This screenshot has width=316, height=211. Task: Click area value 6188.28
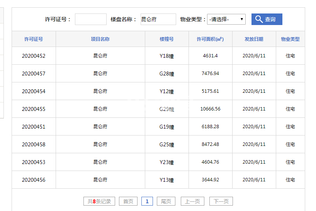(x=210, y=126)
